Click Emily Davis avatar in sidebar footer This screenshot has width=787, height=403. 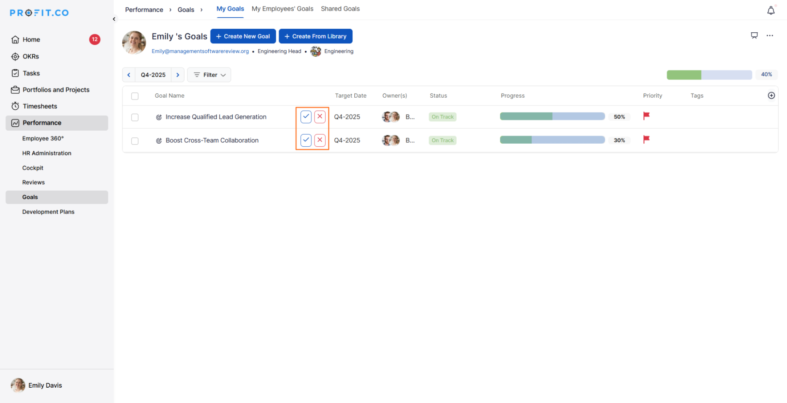[18, 385]
